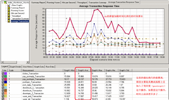Click the Summary Report tree icon
Image resolution: width=169 pixels, height=100 pixels.
coord(9,8)
